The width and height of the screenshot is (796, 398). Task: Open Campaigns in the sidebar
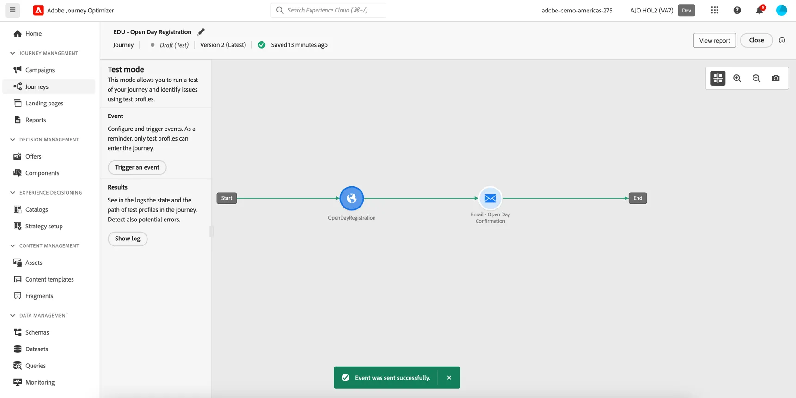49,70
